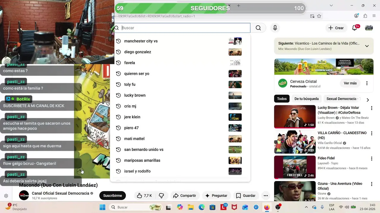
Task: Click the Compartir share button
Action: pyautogui.click(x=184, y=196)
